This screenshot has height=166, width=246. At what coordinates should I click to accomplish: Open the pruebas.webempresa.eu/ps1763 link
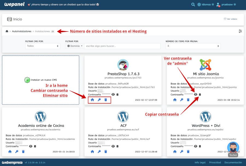click(x=123, y=78)
